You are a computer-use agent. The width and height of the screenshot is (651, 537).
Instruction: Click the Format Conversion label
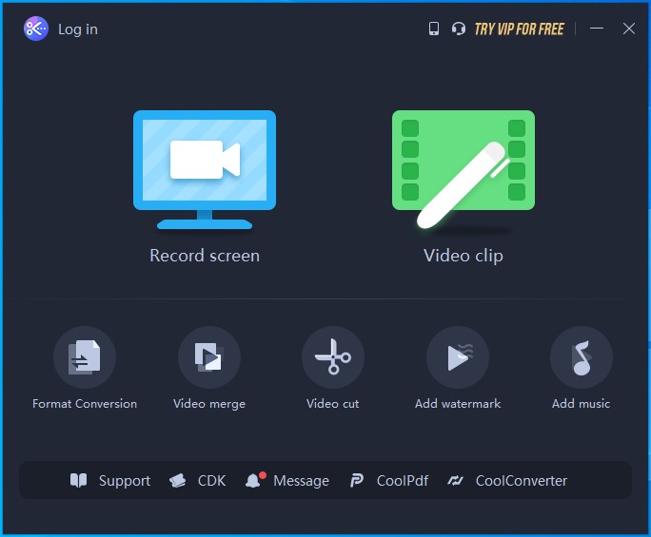(85, 404)
